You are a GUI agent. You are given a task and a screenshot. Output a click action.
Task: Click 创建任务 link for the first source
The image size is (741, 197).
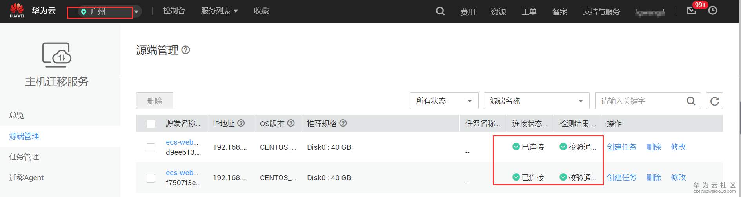click(621, 147)
